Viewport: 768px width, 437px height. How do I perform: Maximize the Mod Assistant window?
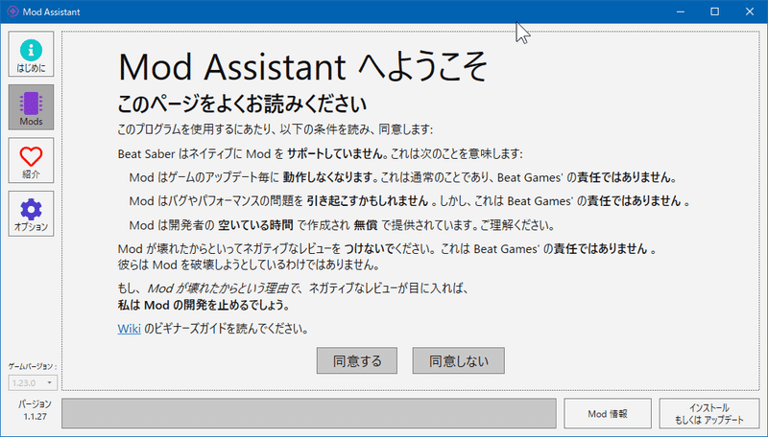715,11
